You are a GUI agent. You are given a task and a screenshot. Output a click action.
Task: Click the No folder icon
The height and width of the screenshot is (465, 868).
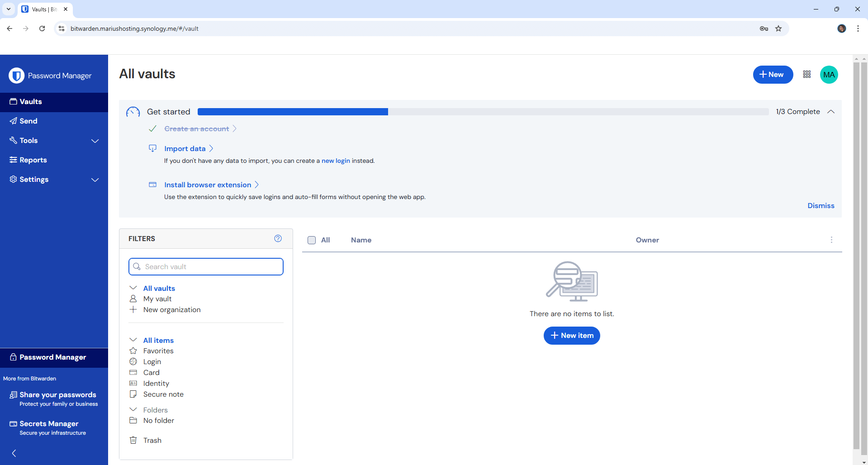click(133, 420)
